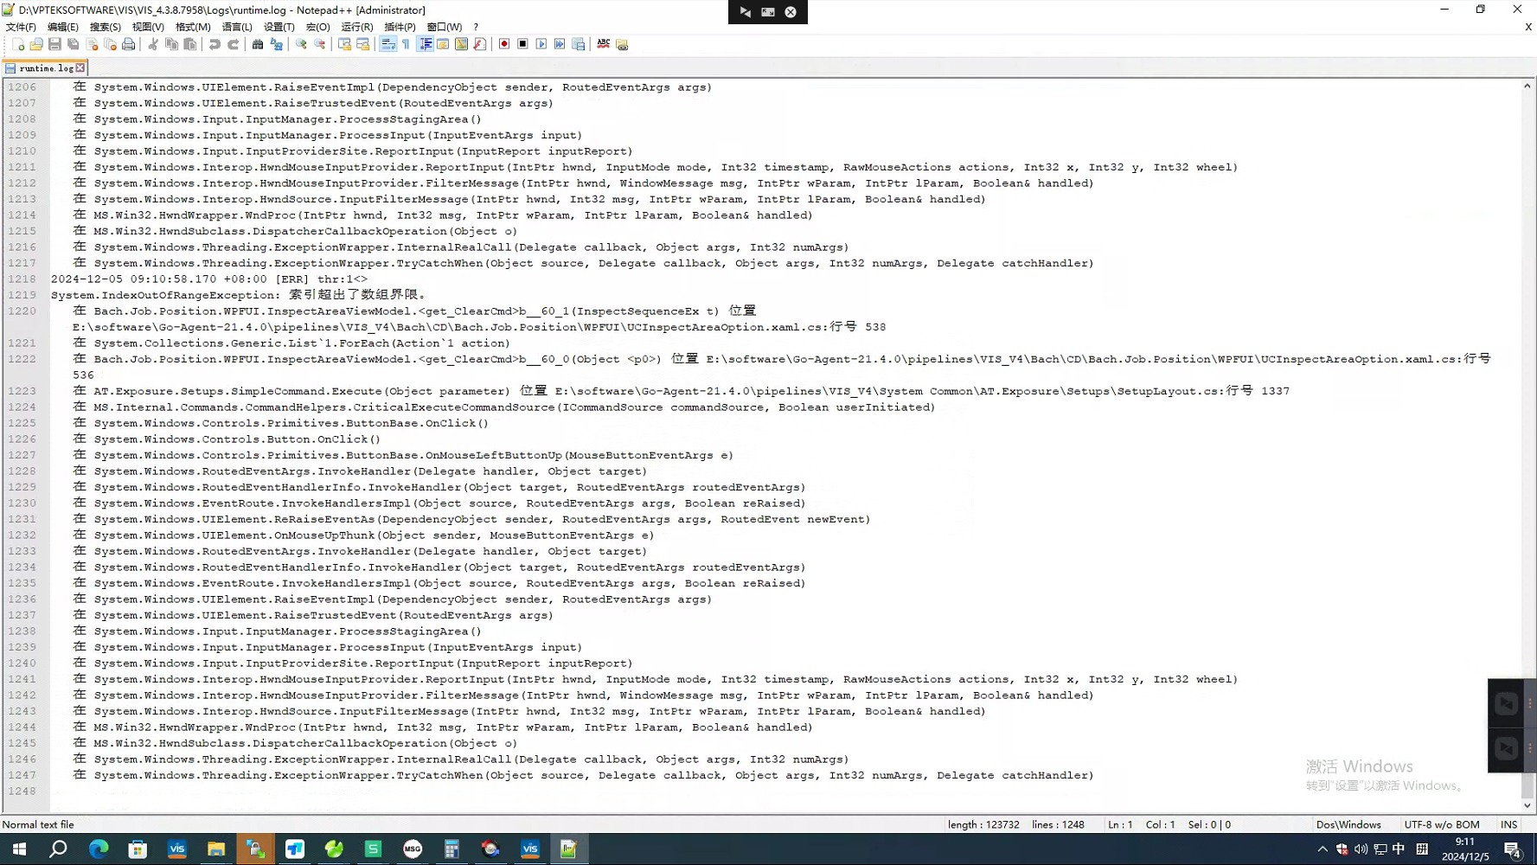Undo the last action

click(215, 44)
